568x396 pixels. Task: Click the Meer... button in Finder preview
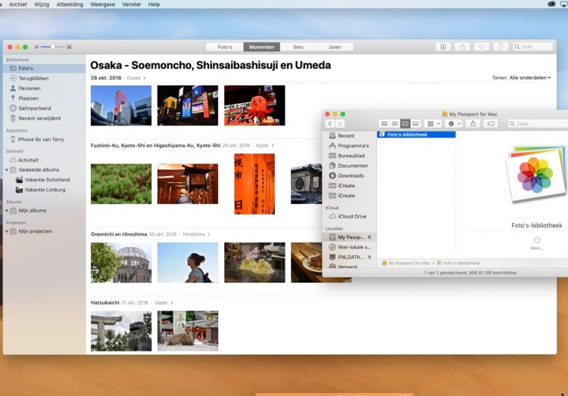[x=537, y=242]
